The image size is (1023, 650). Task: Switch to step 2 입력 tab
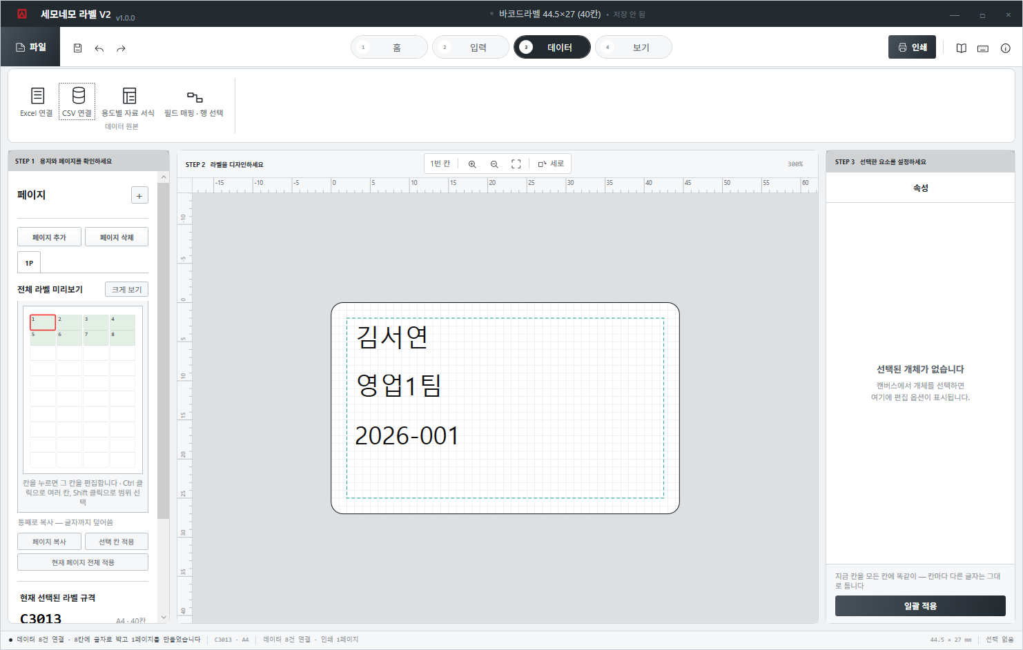click(x=471, y=47)
